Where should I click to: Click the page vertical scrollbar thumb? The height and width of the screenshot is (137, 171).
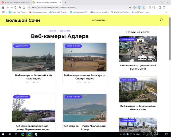pos(170,39)
